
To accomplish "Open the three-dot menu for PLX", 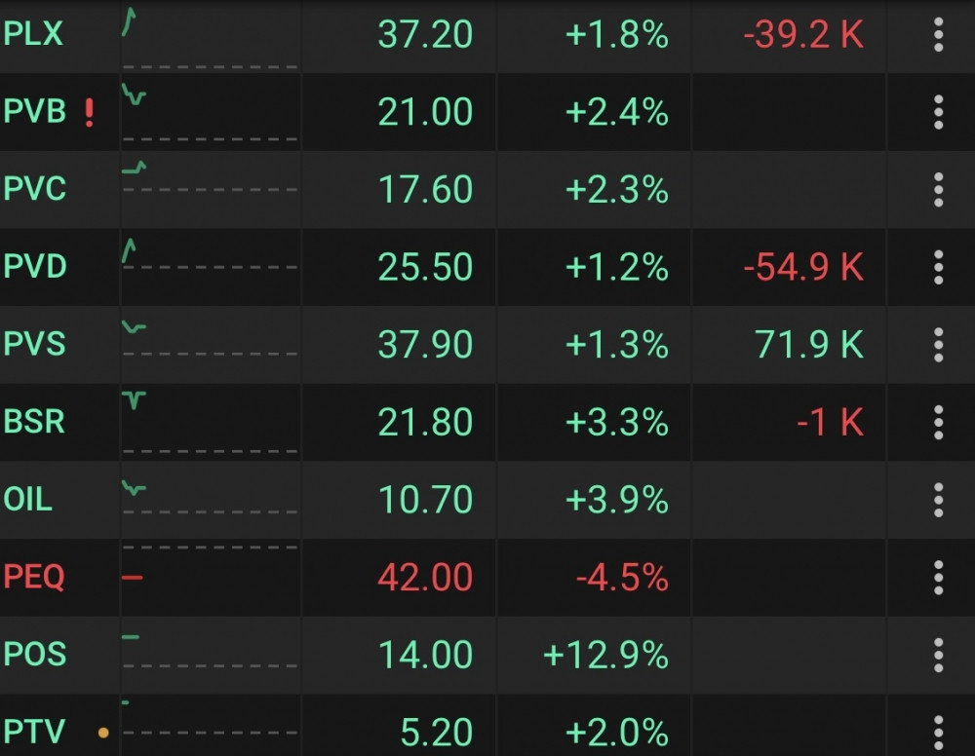I will pos(938,35).
